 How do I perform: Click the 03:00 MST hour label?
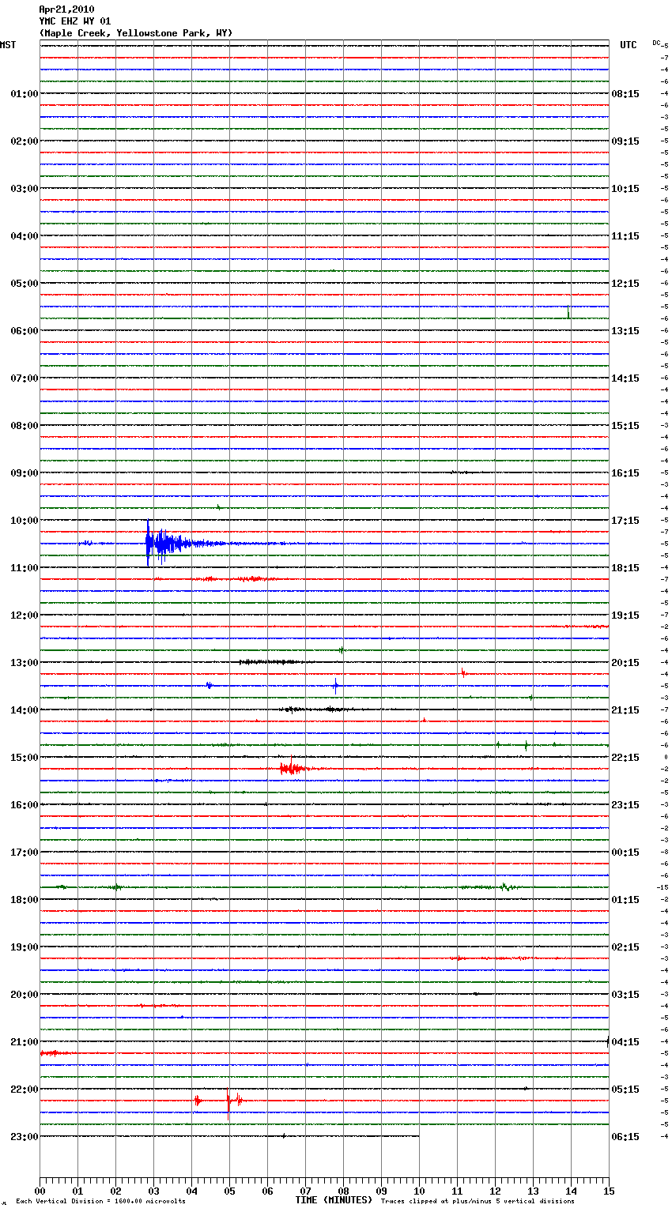pos(25,189)
